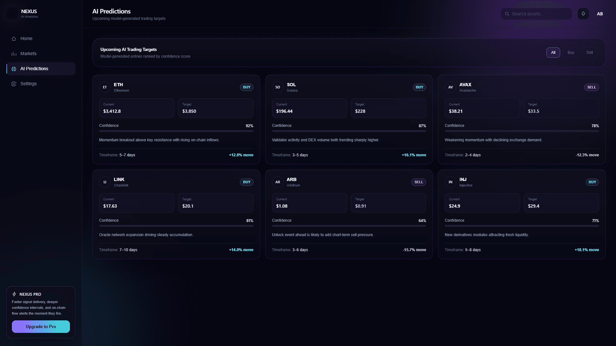Screen dimensions: 616x346
Task: Click the INJ confidence bar
Action: coord(522,226)
